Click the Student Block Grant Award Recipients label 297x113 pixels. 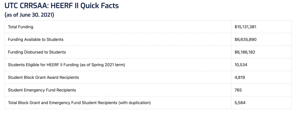pyautogui.click(x=43, y=77)
